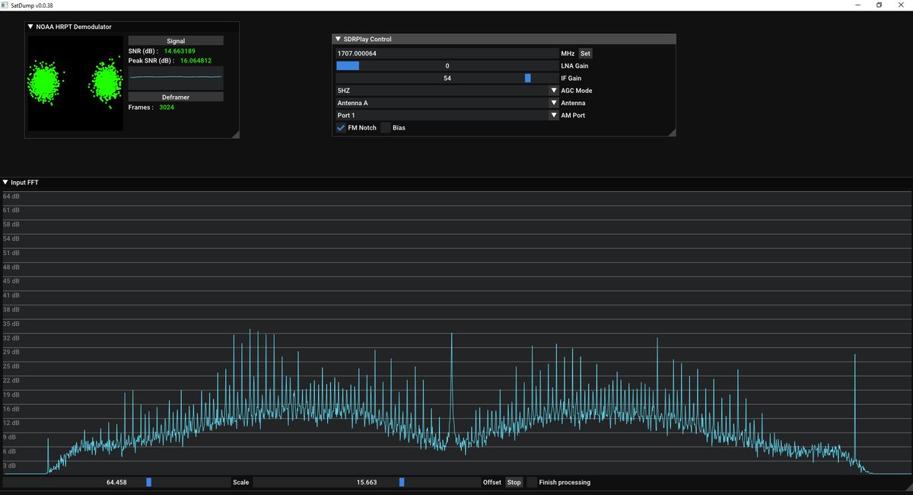Click the 3 dB axis label

coord(10,465)
